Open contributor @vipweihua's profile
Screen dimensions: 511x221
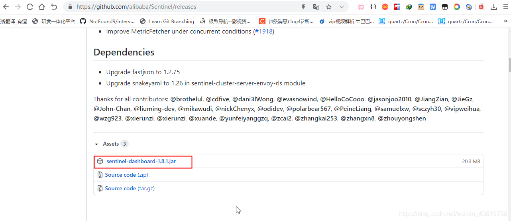(462, 109)
